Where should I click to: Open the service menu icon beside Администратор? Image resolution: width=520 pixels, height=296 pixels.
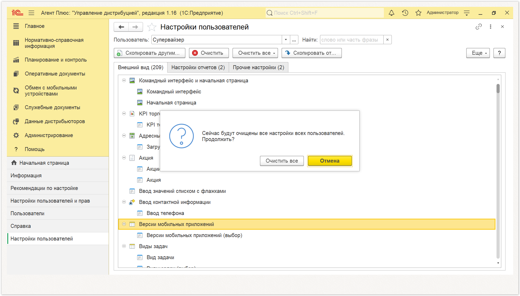[467, 13]
